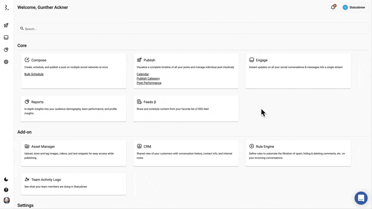372x209 pixels.
Task: Click the Statusbrew logo in the sidebar
Action: [6, 8]
